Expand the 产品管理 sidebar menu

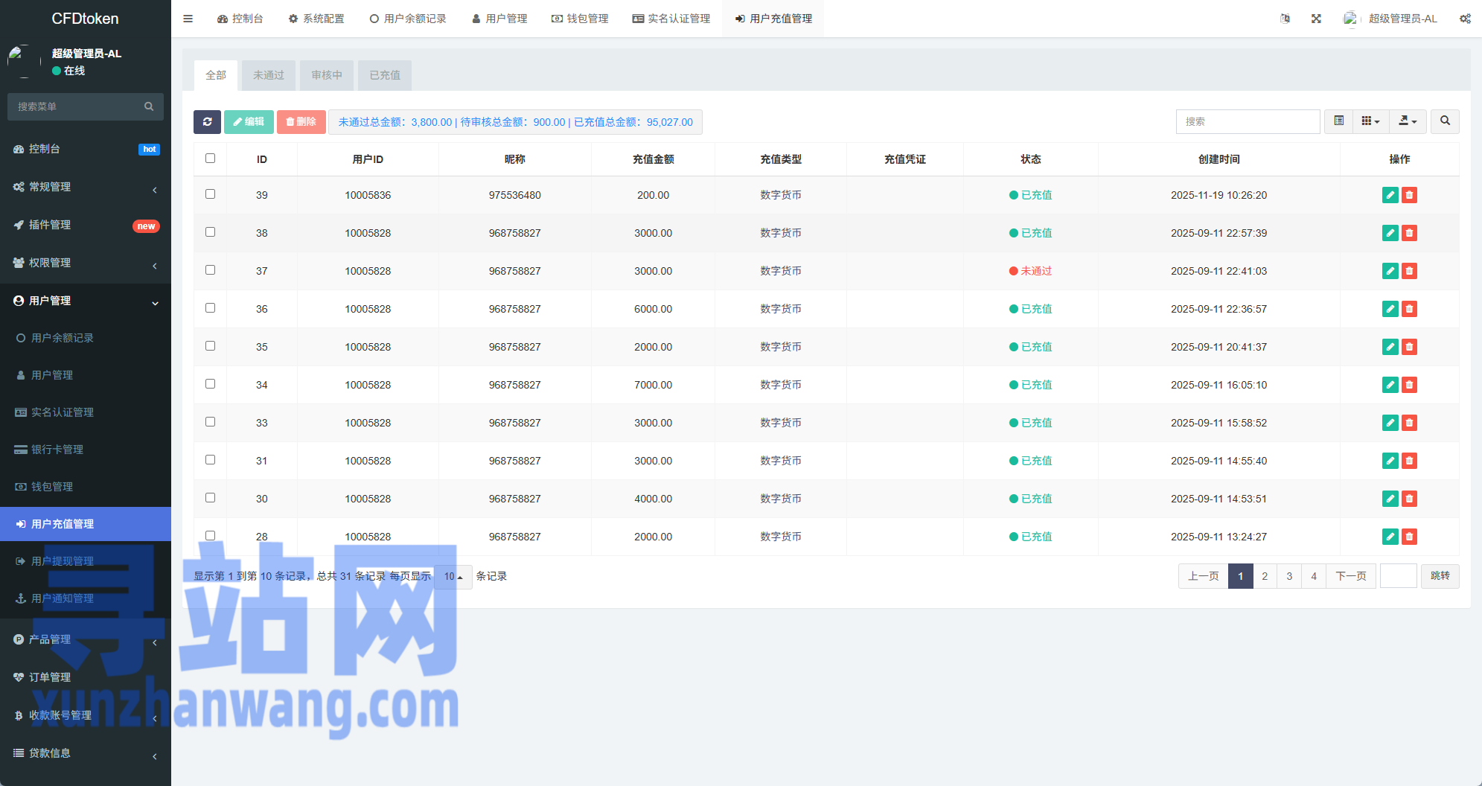tap(86, 639)
